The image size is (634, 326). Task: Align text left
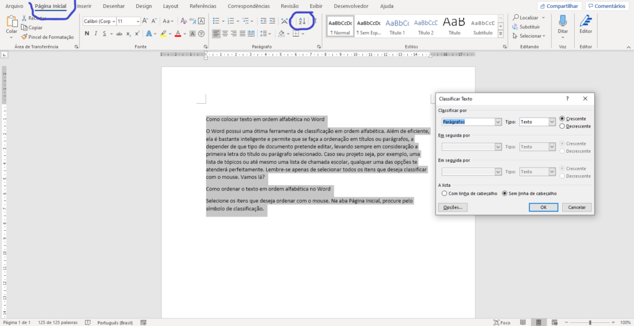(216, 33)
